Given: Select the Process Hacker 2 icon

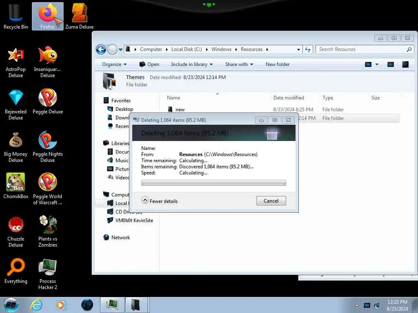Looking at the screenshot, I should (x=48, y=274).
